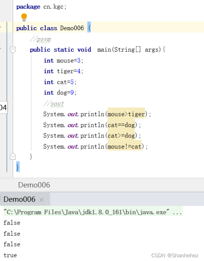Click the first 'false' console output
Screen dimensions: 204x261
[x=12, y=223]
